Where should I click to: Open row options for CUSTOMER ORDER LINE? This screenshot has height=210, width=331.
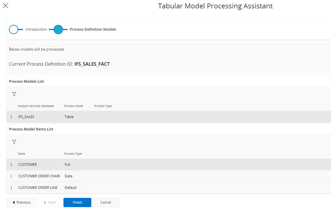[11, 187]
